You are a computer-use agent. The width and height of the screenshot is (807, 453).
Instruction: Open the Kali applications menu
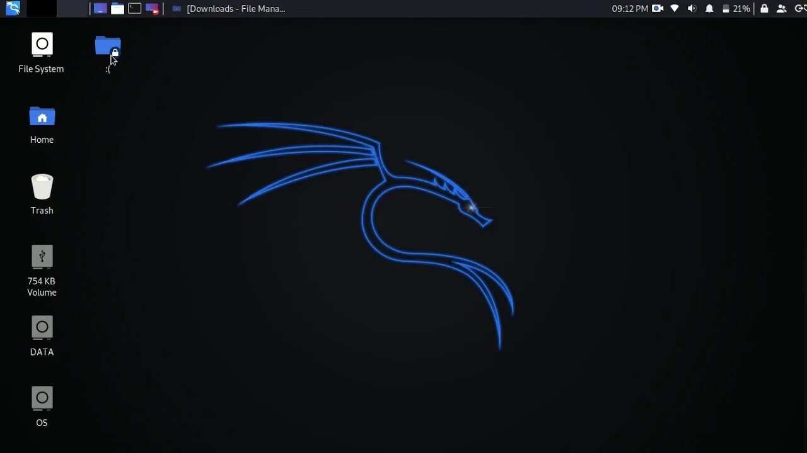13,8
